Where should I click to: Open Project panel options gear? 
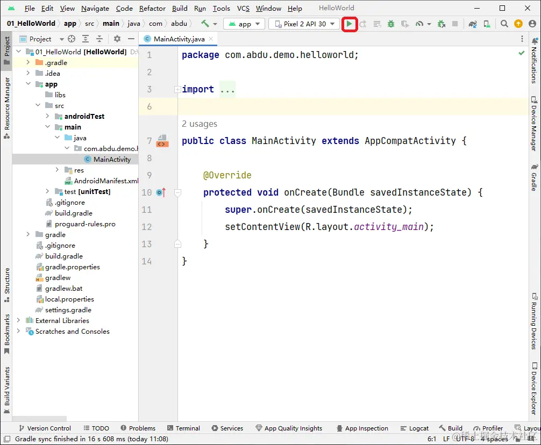pyautogui.click(x=117, y=39)
